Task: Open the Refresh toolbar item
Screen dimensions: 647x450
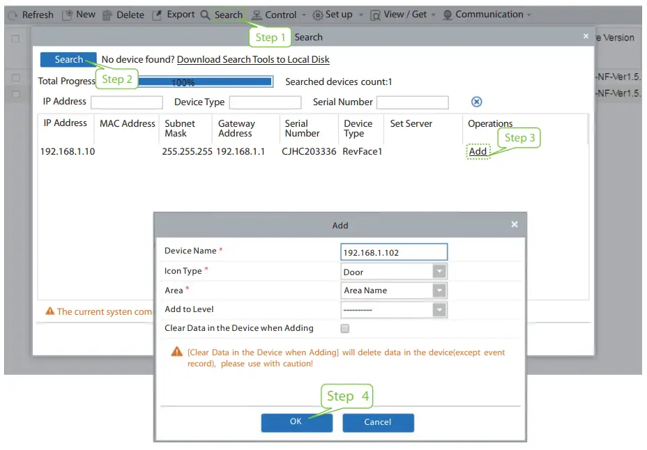Action: pyautogui.click(x=38, y=15)
